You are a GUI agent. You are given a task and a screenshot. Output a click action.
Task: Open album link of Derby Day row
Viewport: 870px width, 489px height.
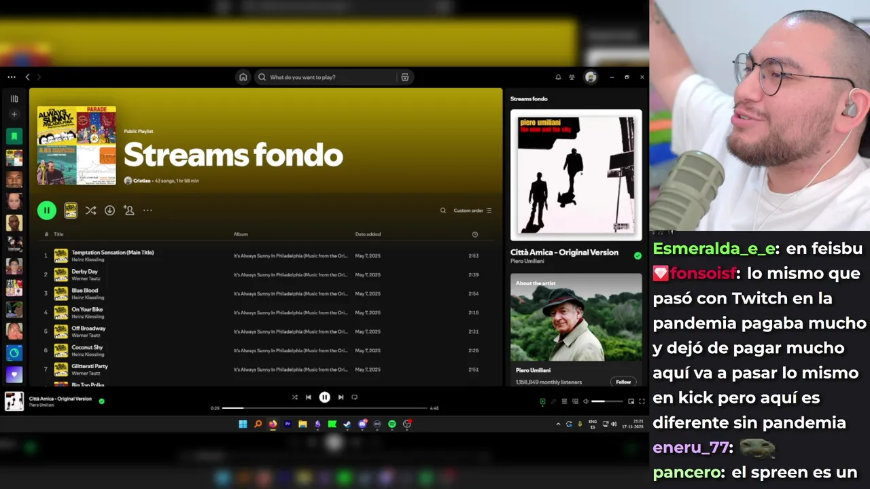coord(291,275)
